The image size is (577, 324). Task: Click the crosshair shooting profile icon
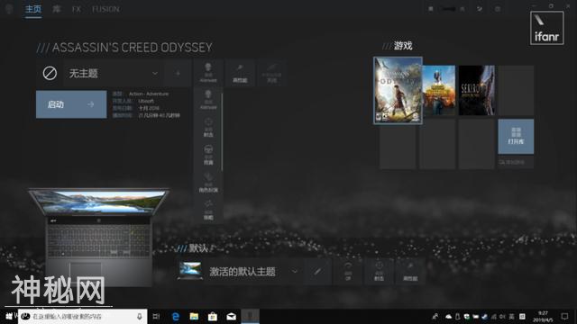coord(208,127)
